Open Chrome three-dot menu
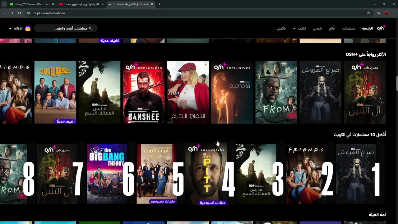Viewport: 398px width, 224px height. tap(394, 13)
